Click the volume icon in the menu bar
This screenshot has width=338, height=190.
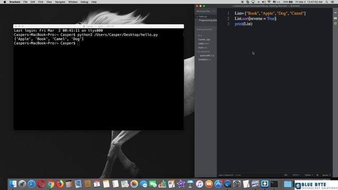tap(264, 2)
